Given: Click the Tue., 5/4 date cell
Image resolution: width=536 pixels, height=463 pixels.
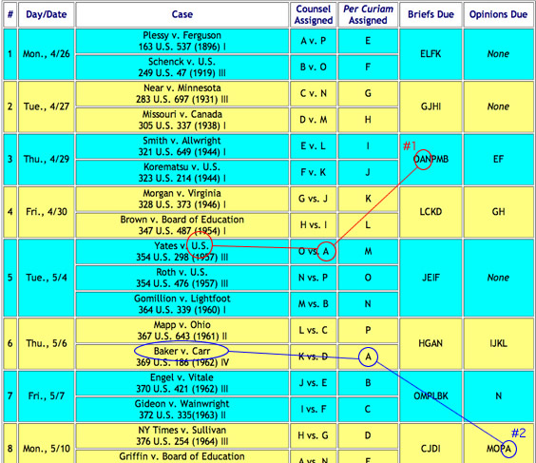Looking at the screenshot, I should [47, 278].
